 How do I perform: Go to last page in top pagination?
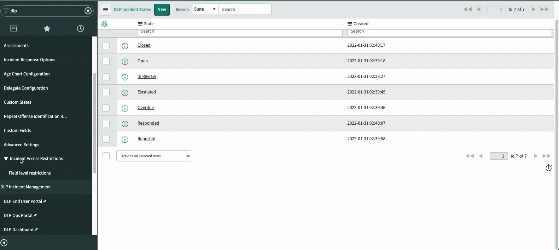(x=545, y=10)
